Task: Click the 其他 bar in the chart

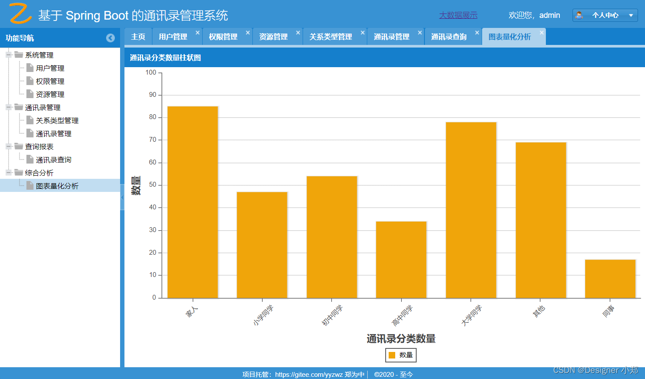Action: pyautogui.click(x=541, y=220)
